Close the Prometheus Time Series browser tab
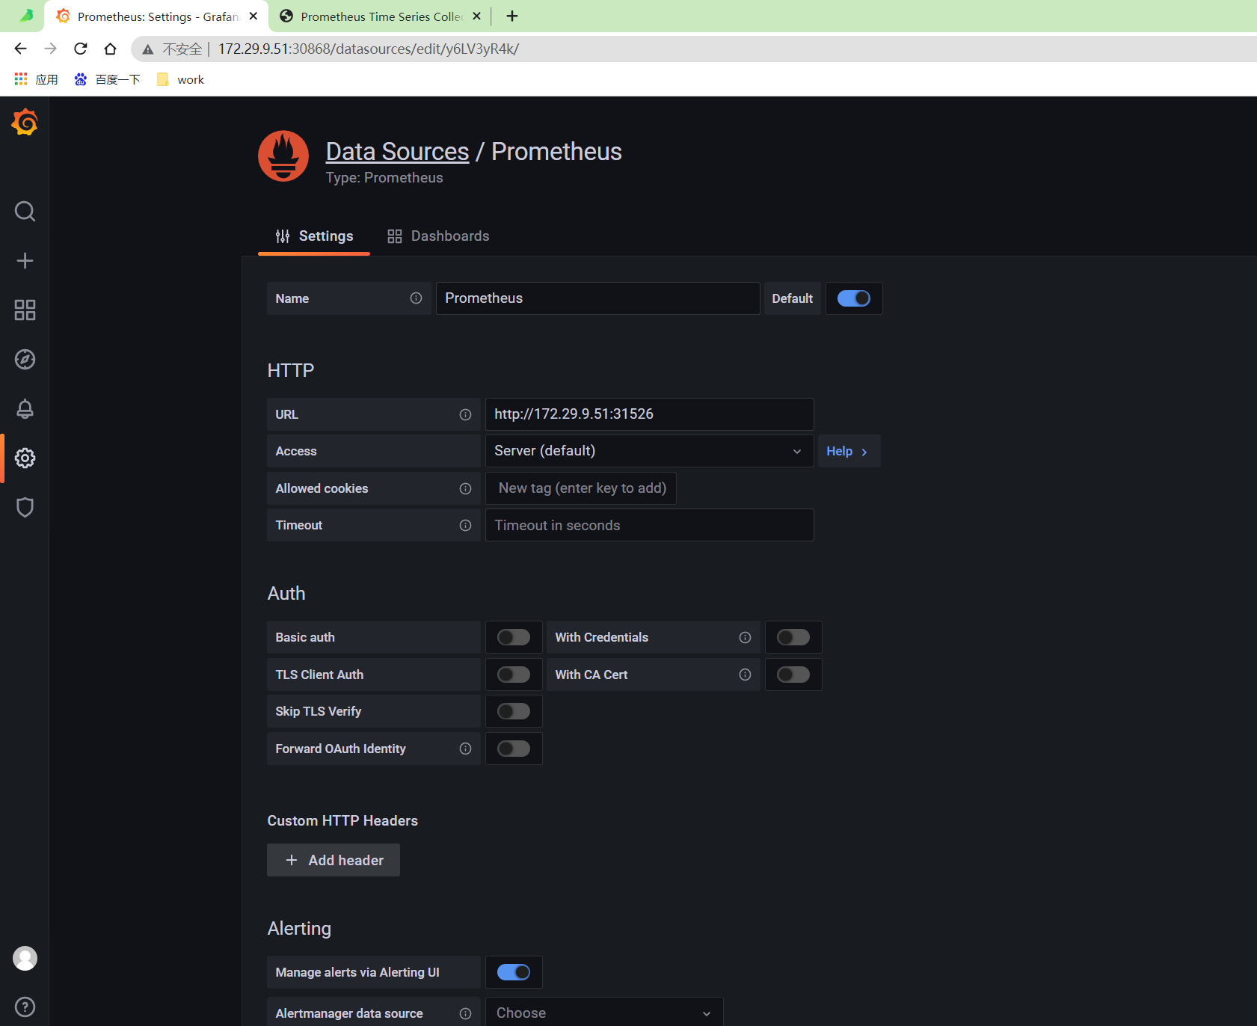 (476, 16)
